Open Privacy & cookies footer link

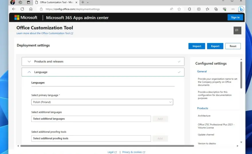coord(133,152)
